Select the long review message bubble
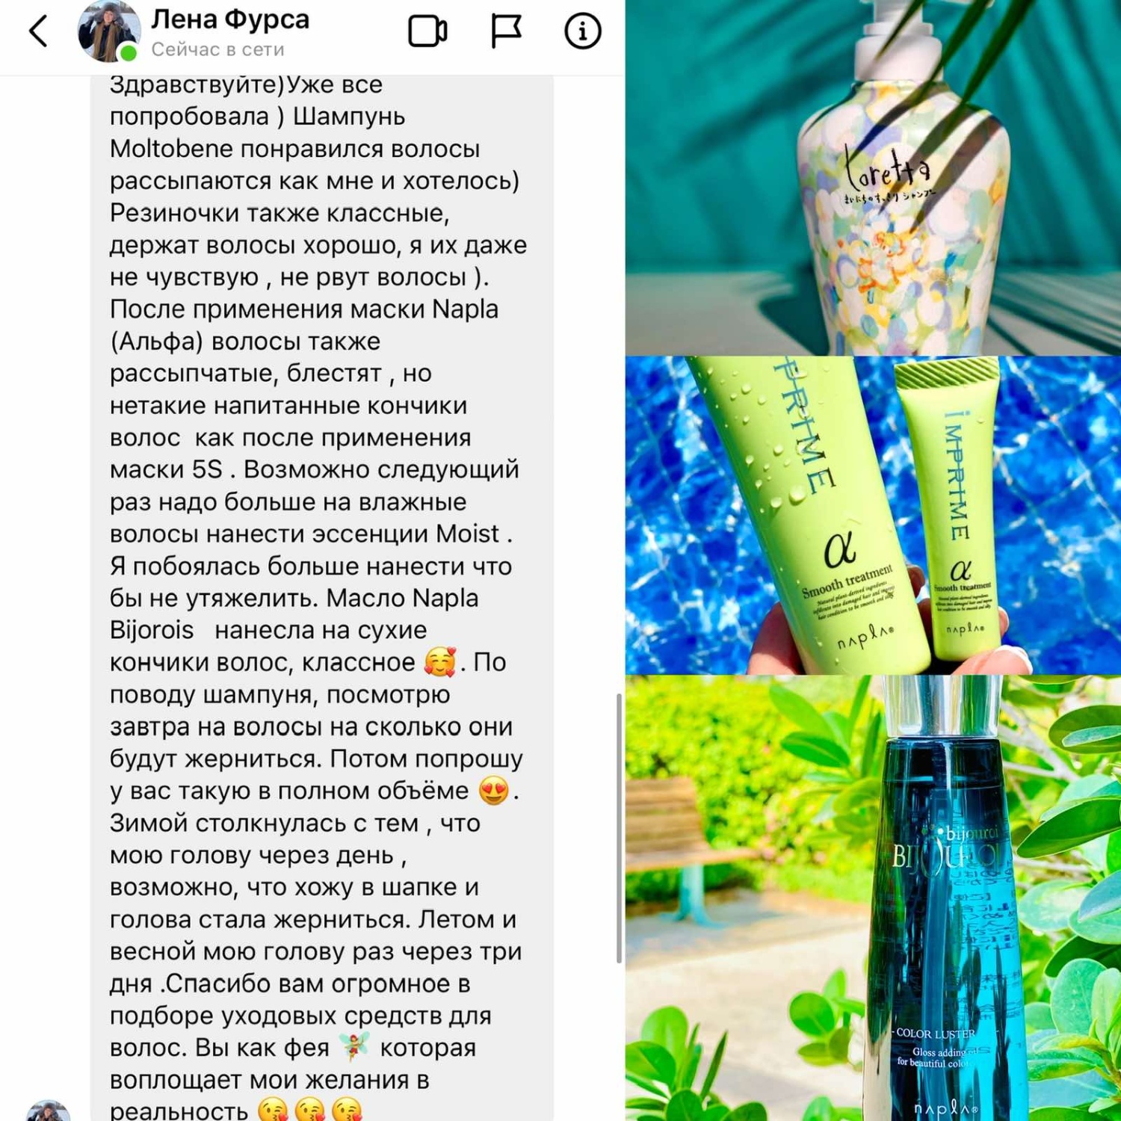The image size is (1121, 1121). pyautogui.click(x=322, y=598)
